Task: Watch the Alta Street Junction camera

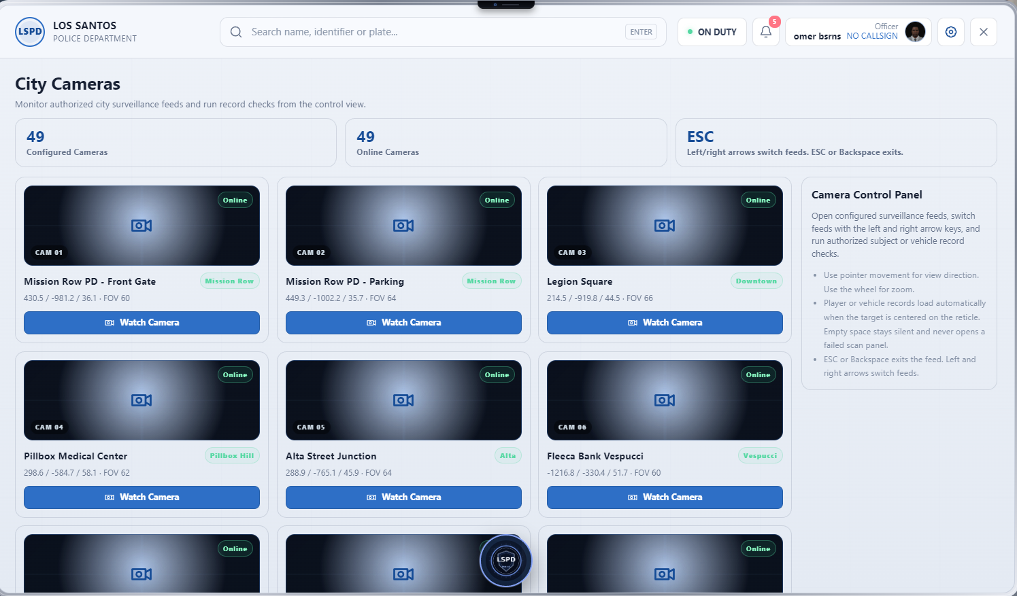Action: (403, 497)
